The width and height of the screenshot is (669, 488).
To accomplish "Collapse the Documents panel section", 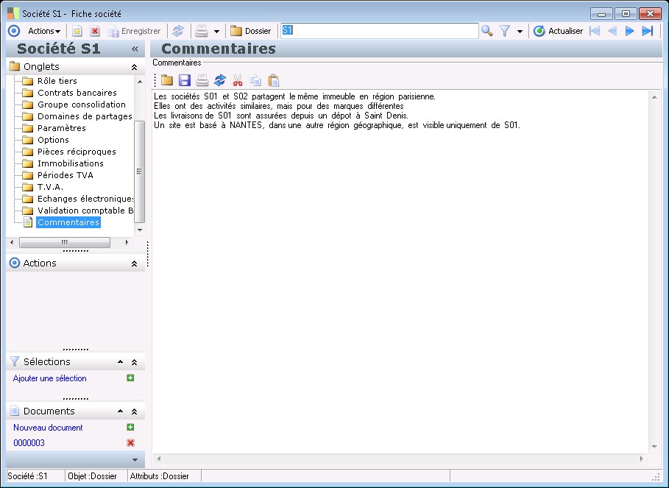I will (134, 411).
